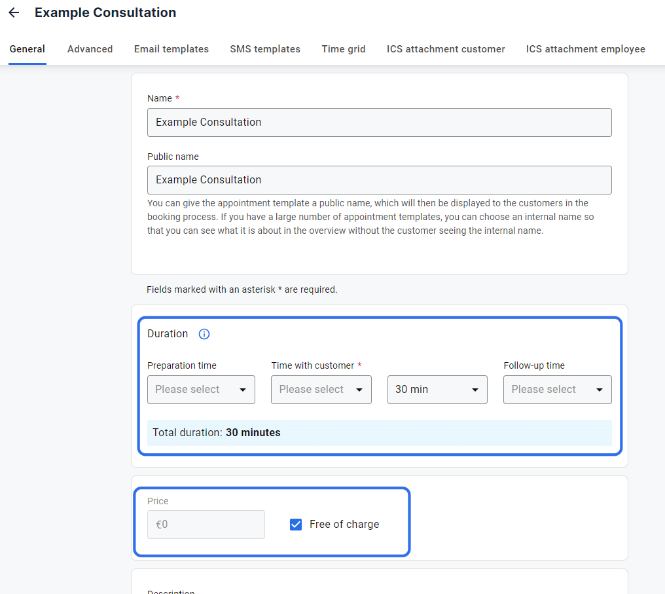Click the 'Duration' heading
Screen dimensions: 665x594
point(168,334)
